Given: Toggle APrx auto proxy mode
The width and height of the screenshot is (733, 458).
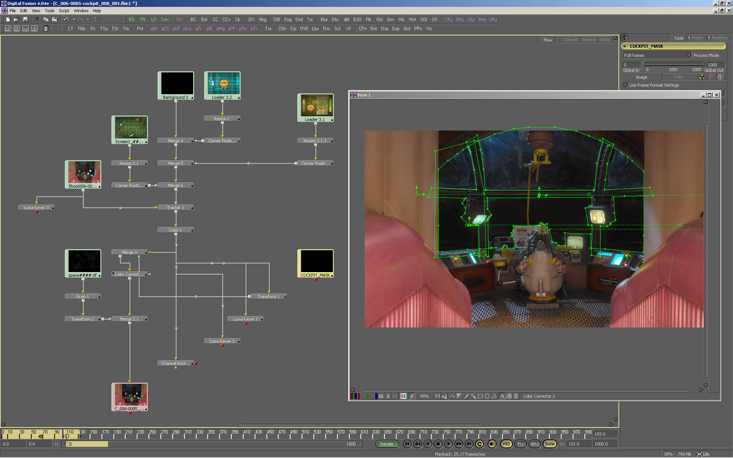Looking at the screenshot, I should [x=535, y=444].
